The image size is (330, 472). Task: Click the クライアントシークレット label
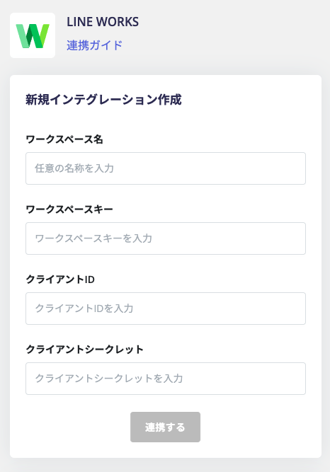click(x=84, y=350)
